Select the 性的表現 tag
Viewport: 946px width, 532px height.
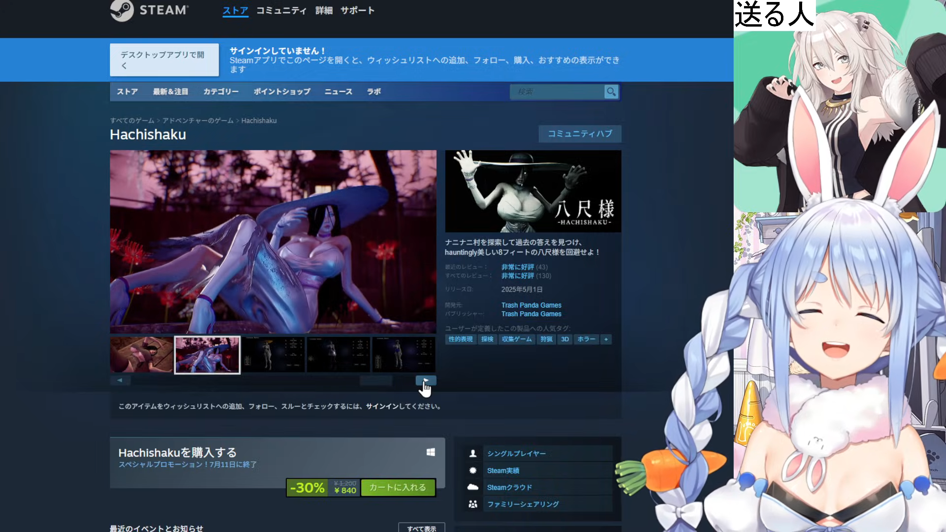[460, 339]
